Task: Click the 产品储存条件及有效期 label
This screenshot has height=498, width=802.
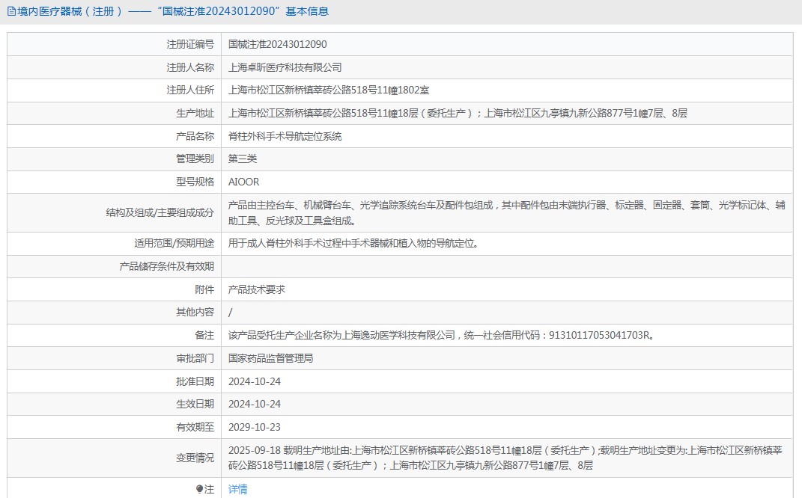Action: pyautogui.click(x=167, y=266)
